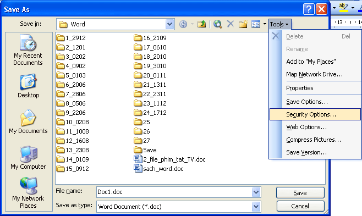This screenshot has width=362, height=216.
Task: Select the Save folder
Action: (x=145, y=150)
